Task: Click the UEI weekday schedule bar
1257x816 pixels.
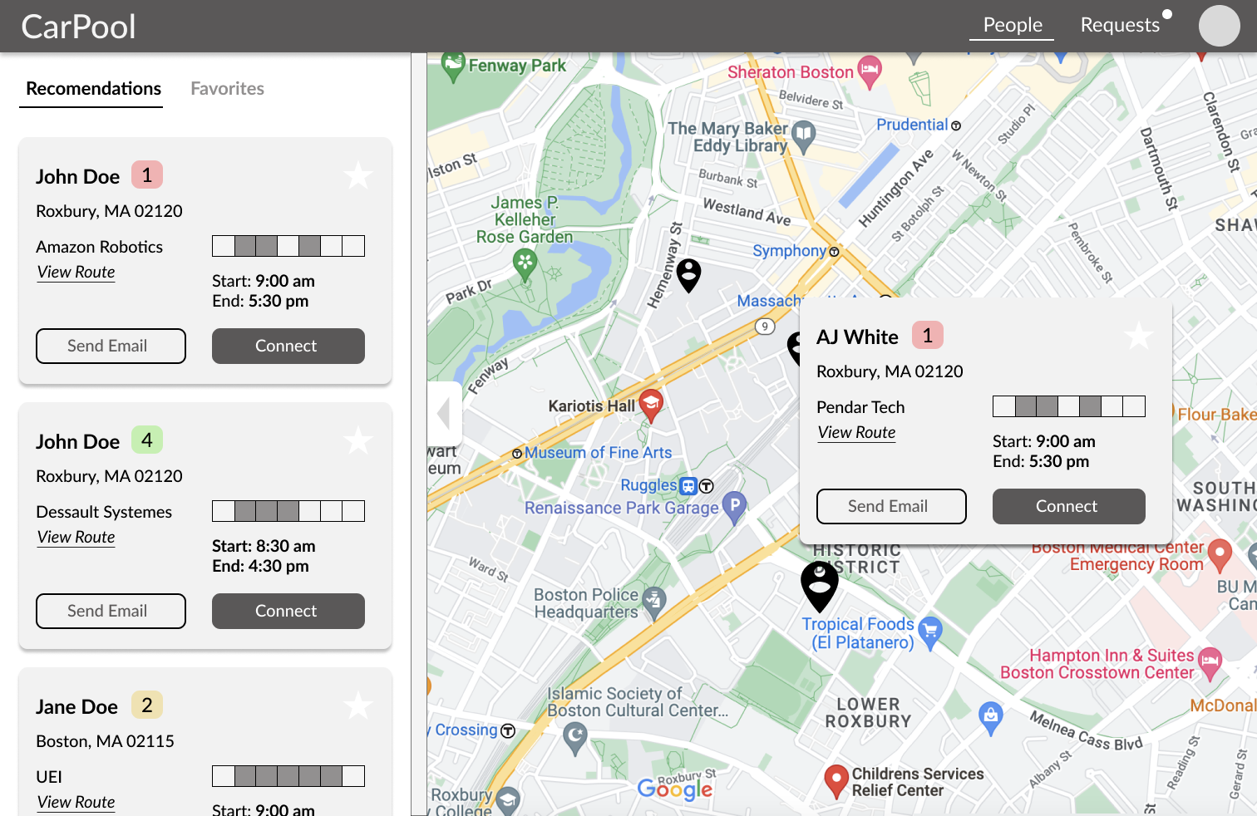Action: point(288,776)
